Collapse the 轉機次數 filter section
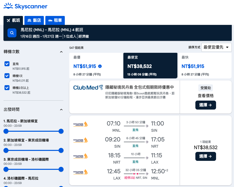 (x=61, y=52)
